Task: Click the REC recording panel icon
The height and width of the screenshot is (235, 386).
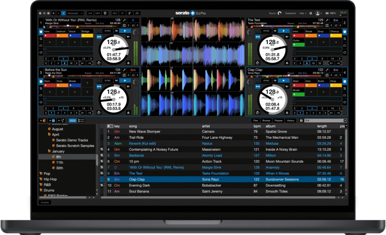Action: [x=115, y=13]
